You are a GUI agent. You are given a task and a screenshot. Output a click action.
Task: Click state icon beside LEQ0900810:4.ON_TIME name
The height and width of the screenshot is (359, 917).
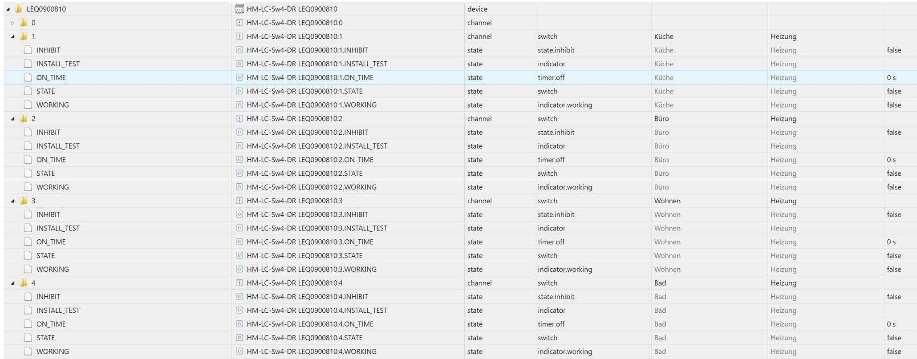tap(239, 324)
